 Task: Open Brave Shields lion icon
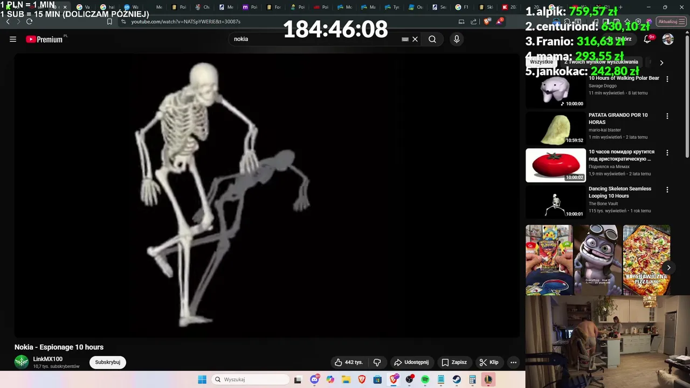[488, 22]
